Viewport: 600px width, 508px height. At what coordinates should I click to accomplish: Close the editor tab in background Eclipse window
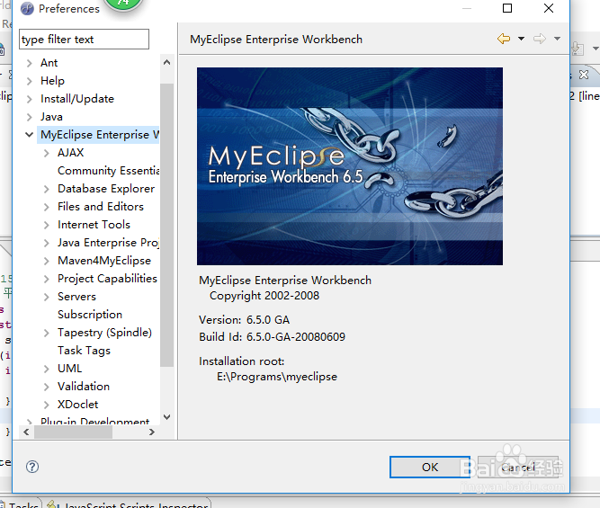tap(584, 75)
